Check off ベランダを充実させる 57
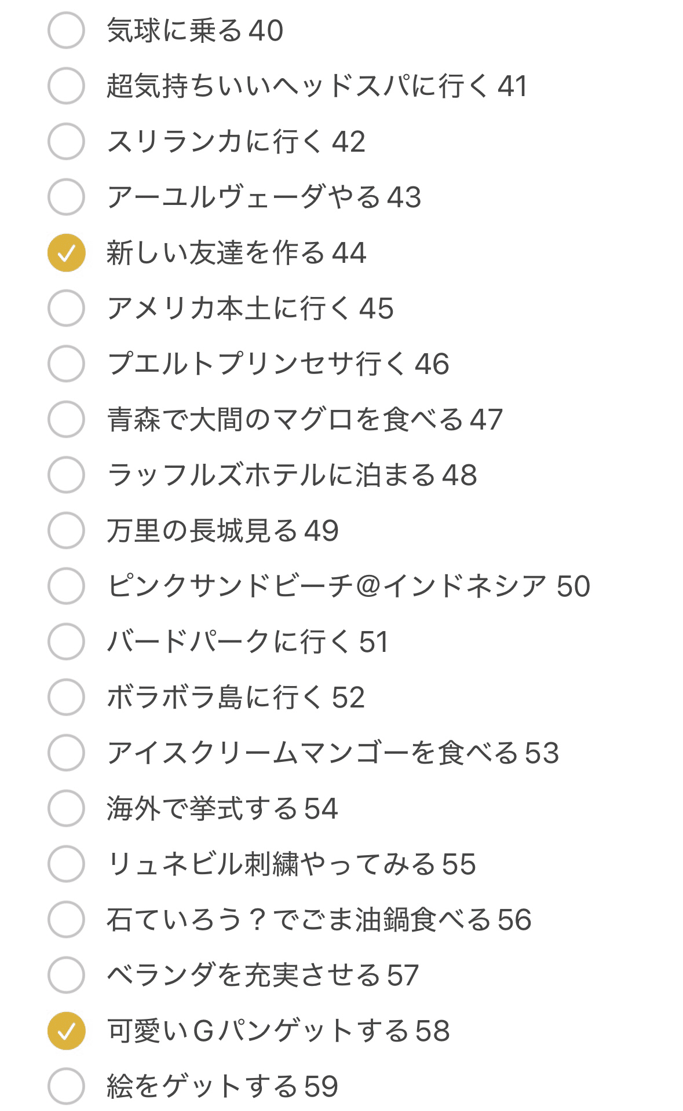 click(66, 975)
